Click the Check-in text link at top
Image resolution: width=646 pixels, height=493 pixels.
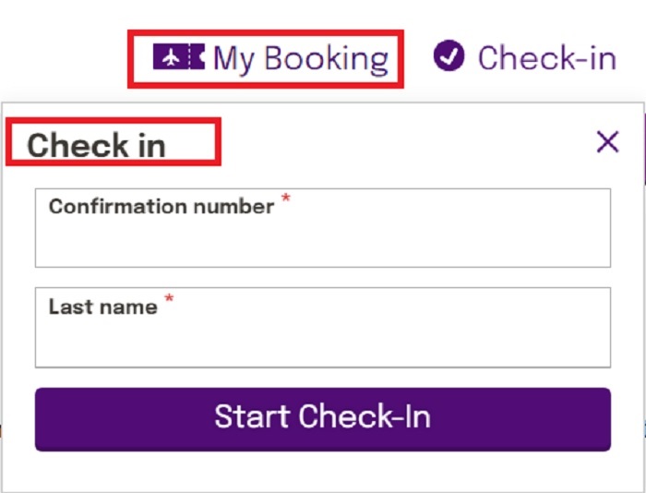click(547, 58)
